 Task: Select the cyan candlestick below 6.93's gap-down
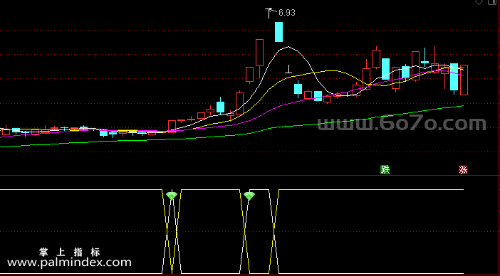point(298,89)
